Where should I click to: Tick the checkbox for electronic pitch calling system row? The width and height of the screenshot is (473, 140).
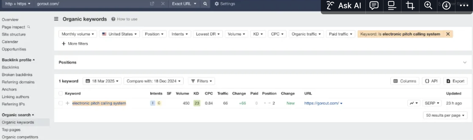pyautogui.click(x=61, y=103)
